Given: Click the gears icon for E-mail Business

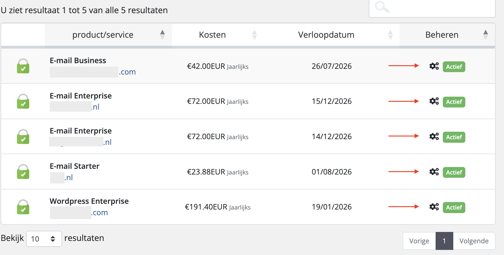Looking at the screenshot, I should (434, 66).
